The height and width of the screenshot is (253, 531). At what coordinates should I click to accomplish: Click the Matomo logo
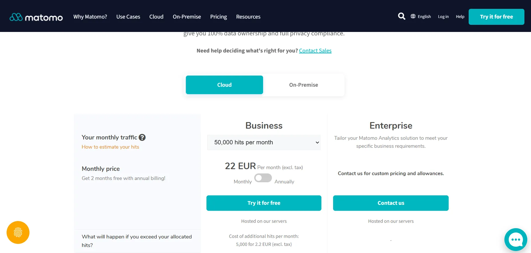click(x=36, y=17)
